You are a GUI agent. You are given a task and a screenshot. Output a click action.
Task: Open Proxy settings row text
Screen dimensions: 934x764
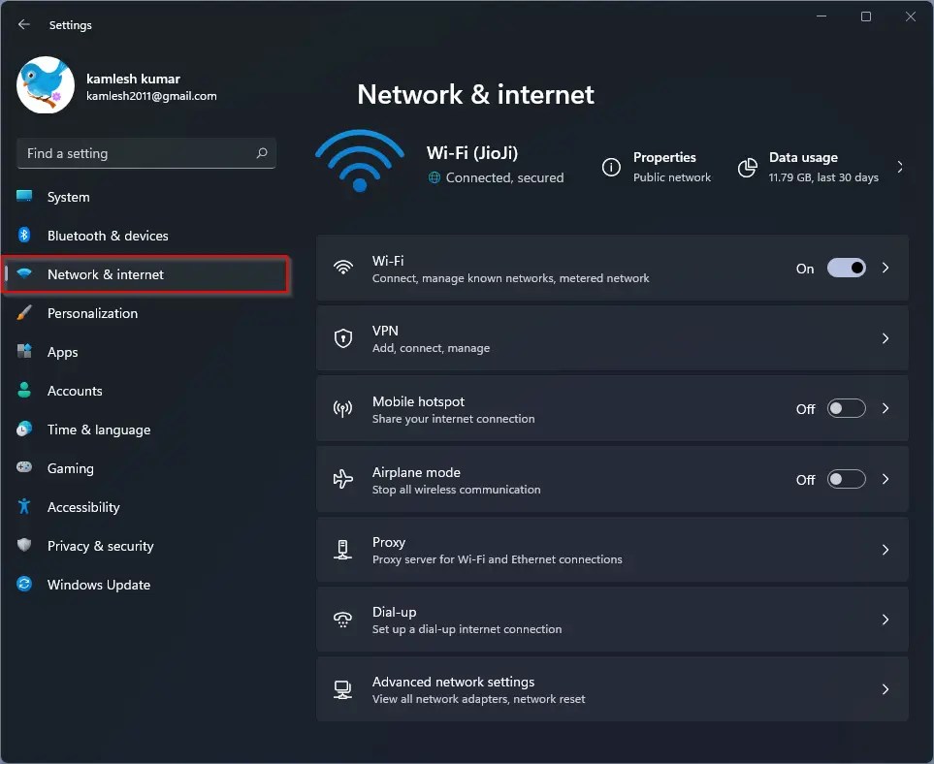497,550
